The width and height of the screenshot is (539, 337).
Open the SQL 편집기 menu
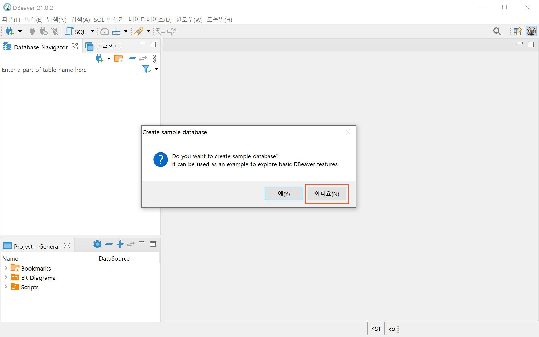109,20
